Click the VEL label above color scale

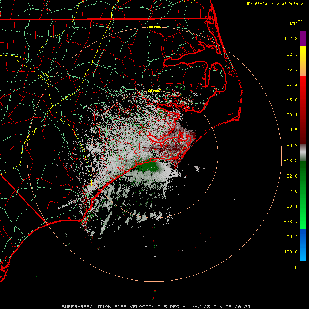point(302,21)
